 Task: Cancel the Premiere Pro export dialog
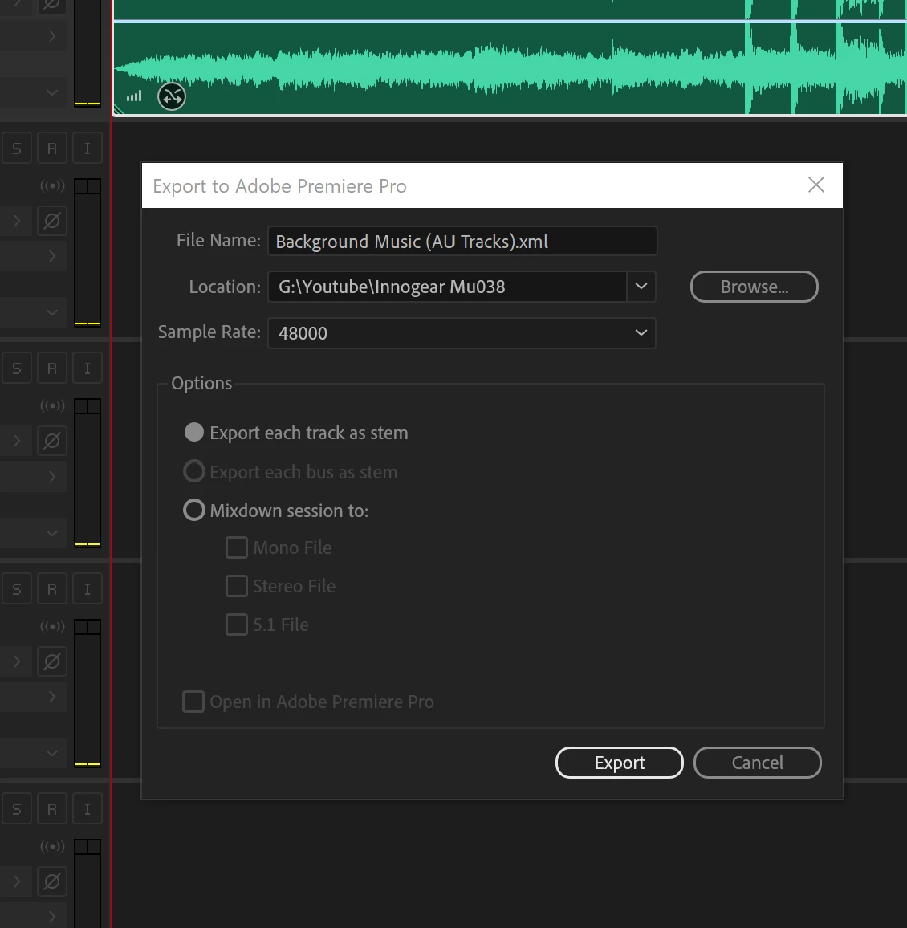pyautogui.click(x=758, y=763)
